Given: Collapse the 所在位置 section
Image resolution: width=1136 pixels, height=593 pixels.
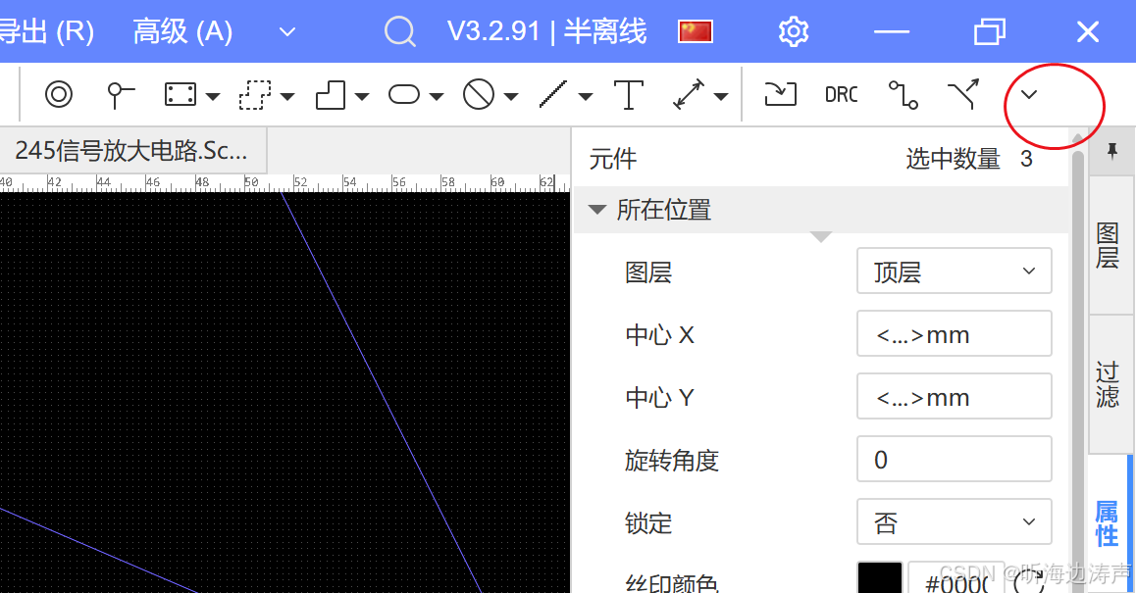Looking at the screenshot, I should point(597,210).
